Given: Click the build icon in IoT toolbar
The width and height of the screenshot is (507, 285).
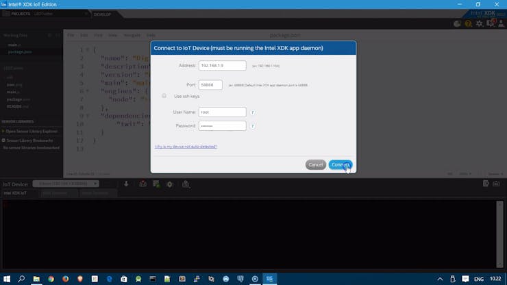Looking at the screenshot, I should [156, 184].
